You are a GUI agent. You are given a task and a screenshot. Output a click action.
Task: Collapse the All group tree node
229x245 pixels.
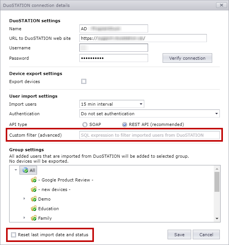16,170
